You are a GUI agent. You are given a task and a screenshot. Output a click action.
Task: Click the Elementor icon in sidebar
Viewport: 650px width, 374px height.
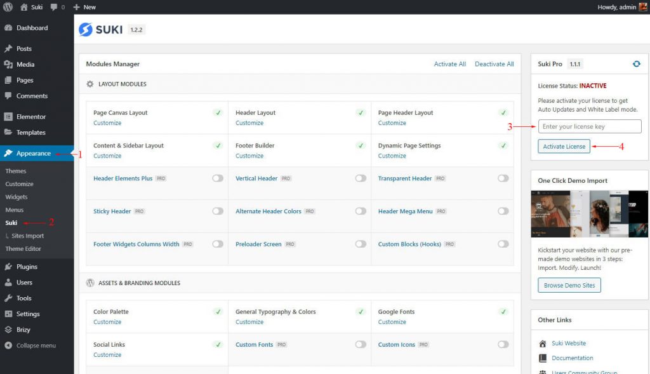(x=8, y=116)
